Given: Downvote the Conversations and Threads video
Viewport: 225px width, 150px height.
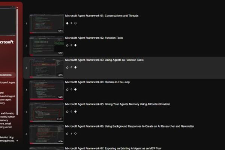Looking at the screenshot, I should click(75, 23).
